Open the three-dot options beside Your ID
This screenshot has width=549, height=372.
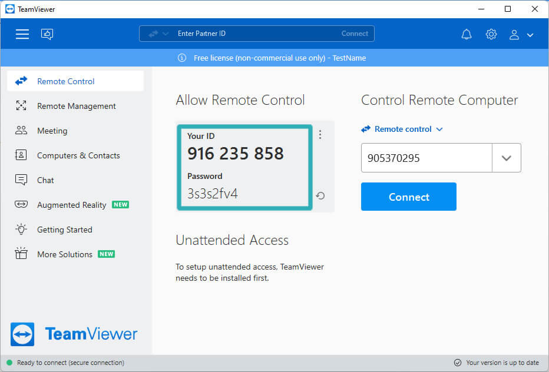320,135
